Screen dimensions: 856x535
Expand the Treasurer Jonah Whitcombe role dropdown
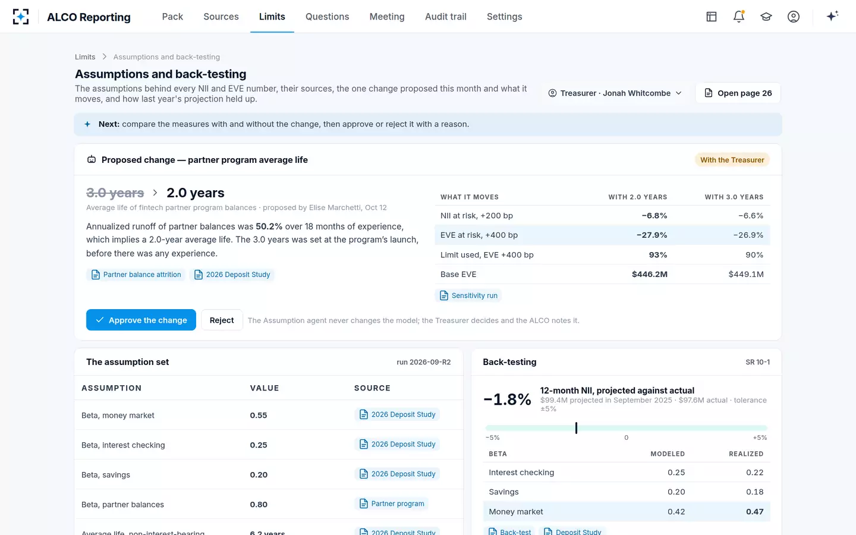coord(615,93)
